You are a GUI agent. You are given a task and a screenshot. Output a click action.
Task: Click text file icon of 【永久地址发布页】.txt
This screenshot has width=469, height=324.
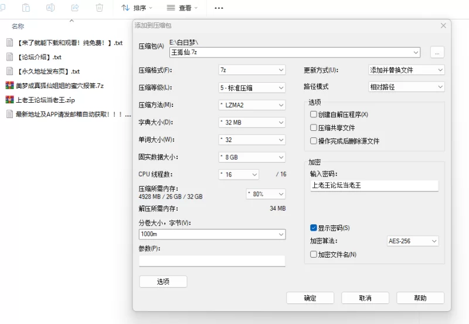(9, 71)
